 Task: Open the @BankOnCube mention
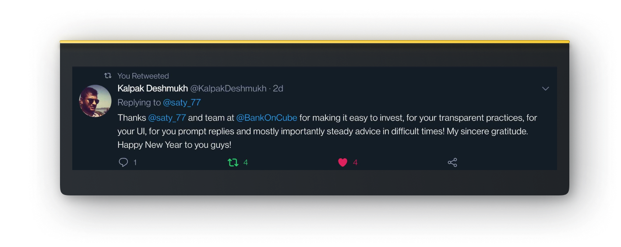click(267, 118)
